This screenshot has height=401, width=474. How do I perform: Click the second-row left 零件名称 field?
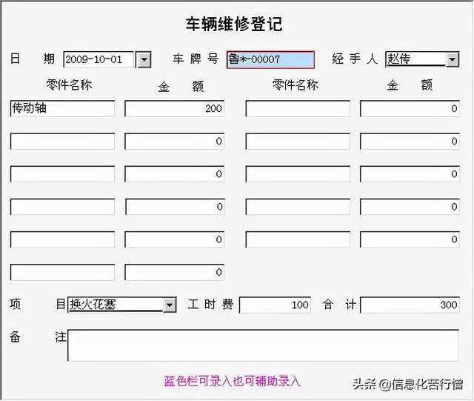pos(62,142)
